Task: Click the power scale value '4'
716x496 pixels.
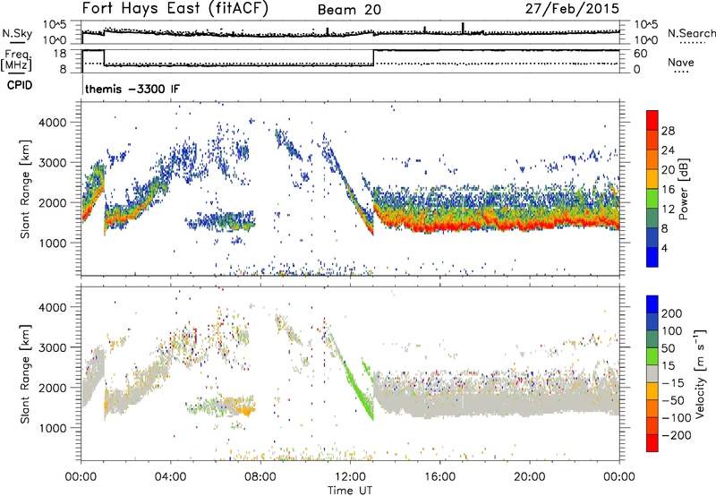Action: (664, 248)
